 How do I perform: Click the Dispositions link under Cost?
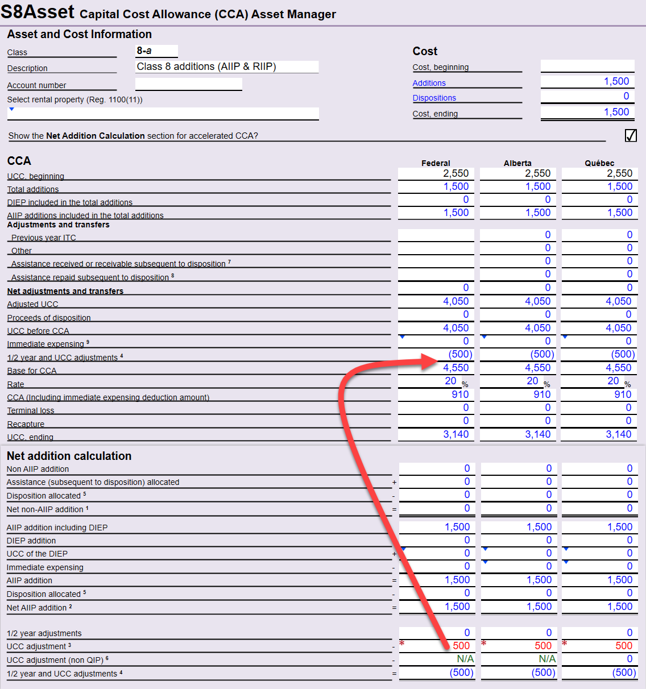pos(434,98)
